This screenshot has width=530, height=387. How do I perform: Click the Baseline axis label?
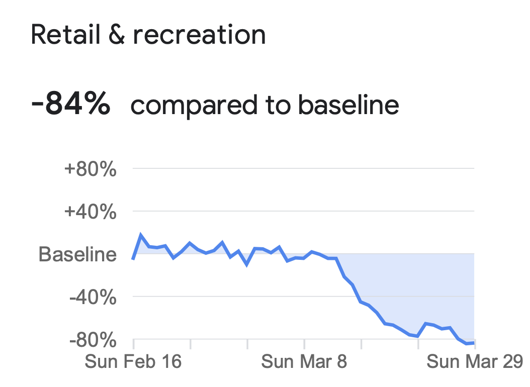(77, 254)
